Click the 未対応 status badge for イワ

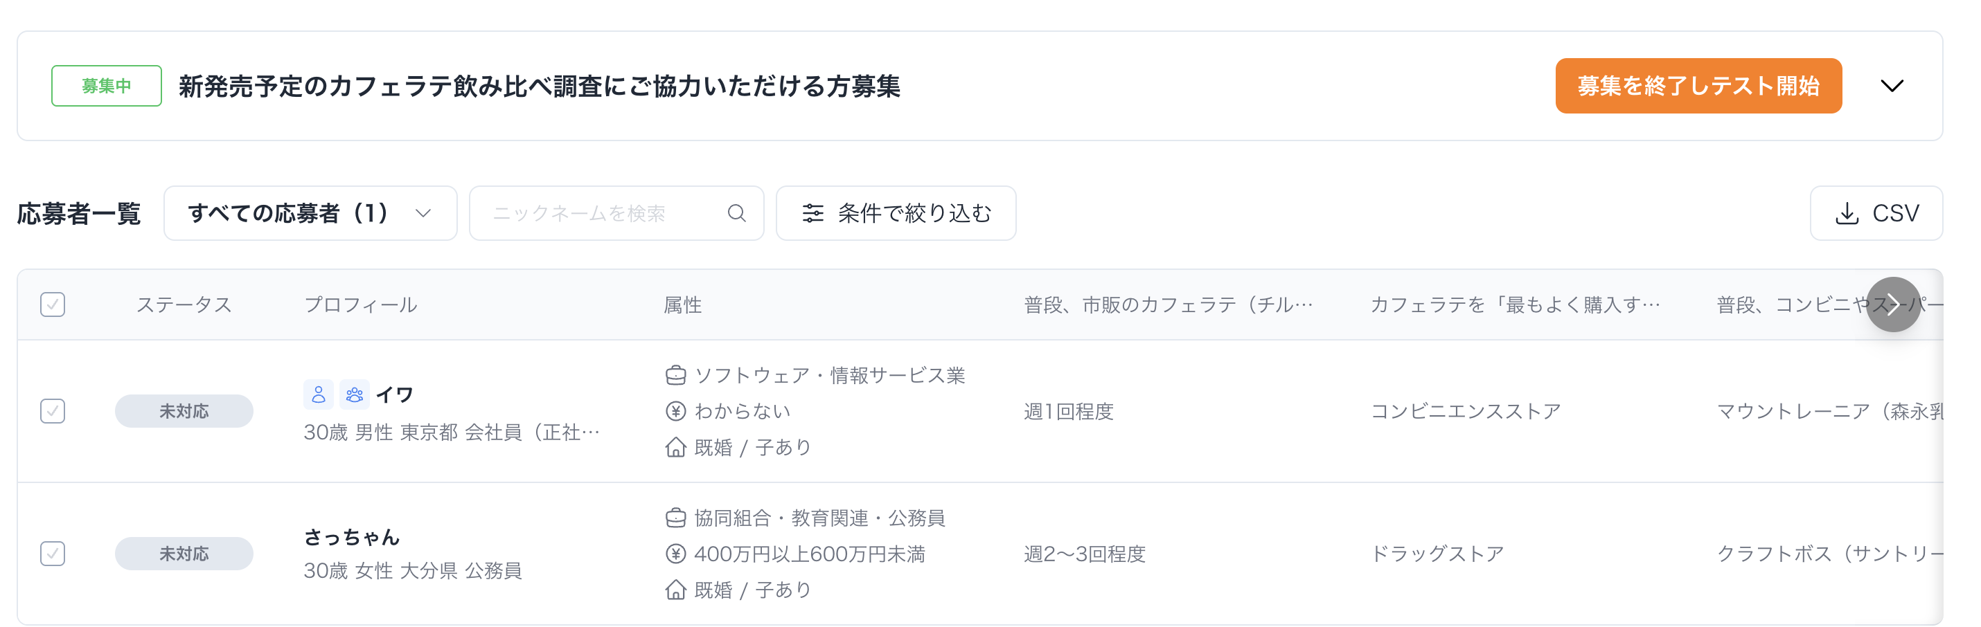(x=184, y=411)
